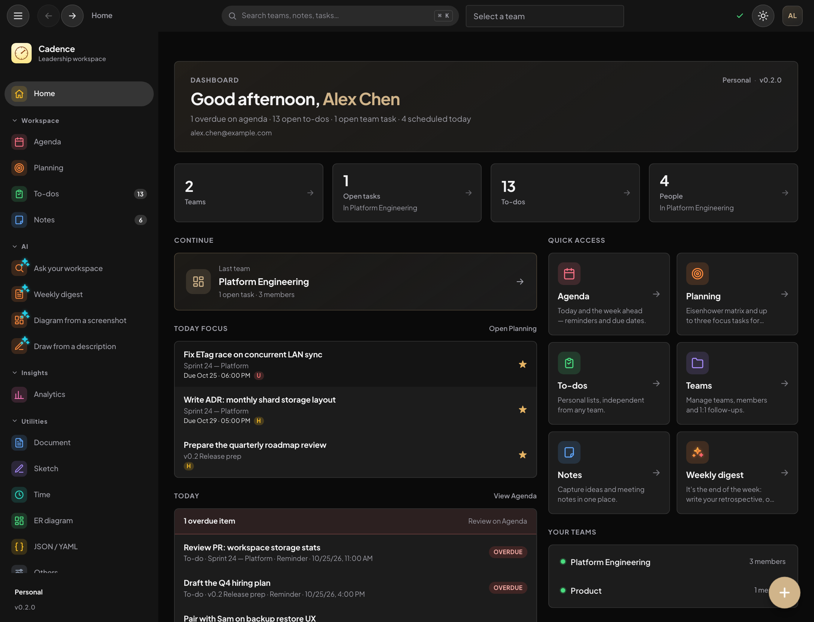Open the JSON / YAML utility

tap(79, 547)
